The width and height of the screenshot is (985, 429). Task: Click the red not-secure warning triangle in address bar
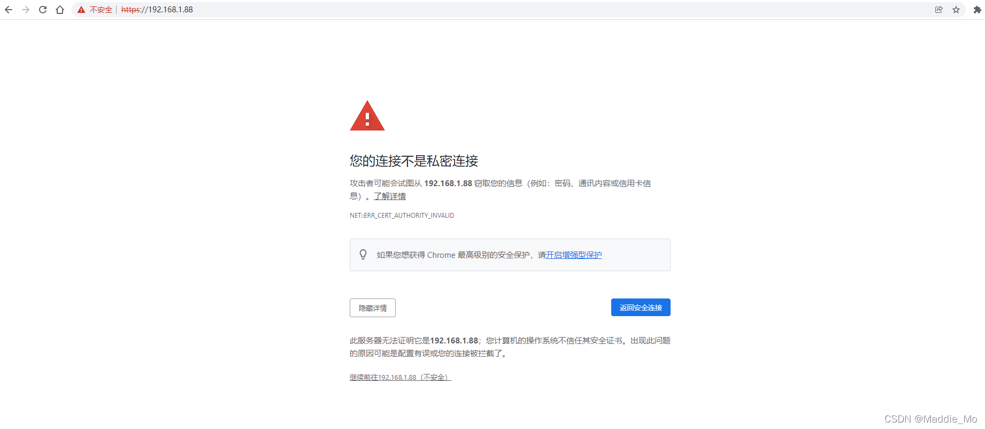tap(81, 10)
